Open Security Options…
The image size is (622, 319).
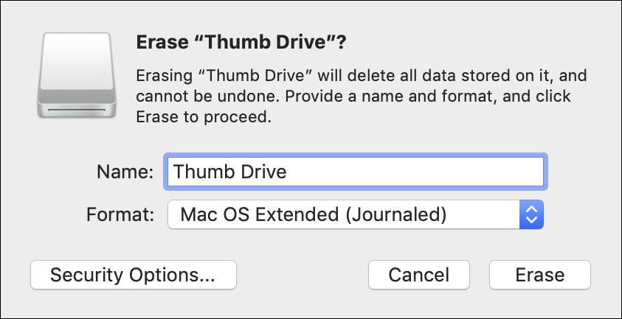[134, 275]
